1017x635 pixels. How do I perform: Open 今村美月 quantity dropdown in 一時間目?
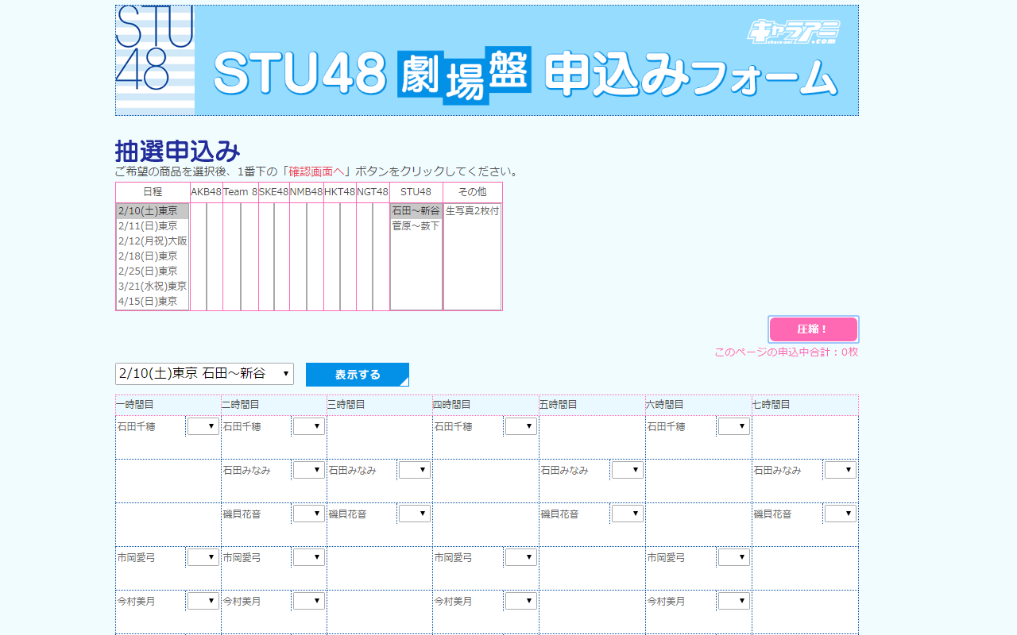click(203, 601)
